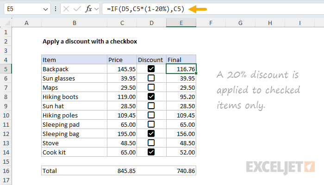This screenshot has width=324, height=185.
Task: Click the 'Sleeping bag' cell
Action: coord(74,134)
